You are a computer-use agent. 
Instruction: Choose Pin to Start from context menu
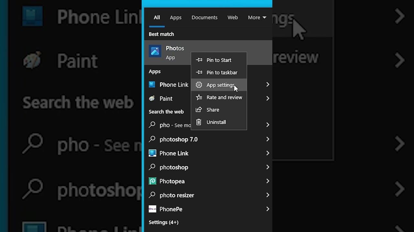tap(219, 60)
